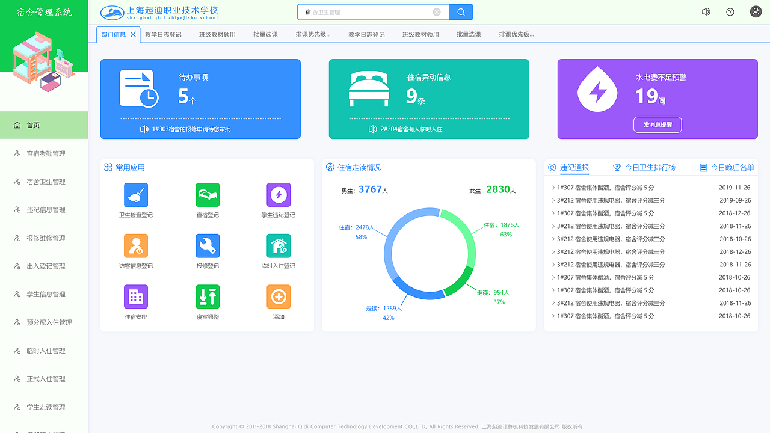Open the 卫生检查登记 app icon
This screenshot has width=770, height=433.
pos(135,194)
